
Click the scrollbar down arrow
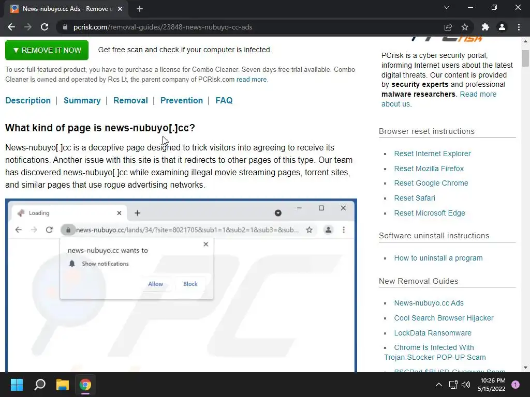pos(525,368)
